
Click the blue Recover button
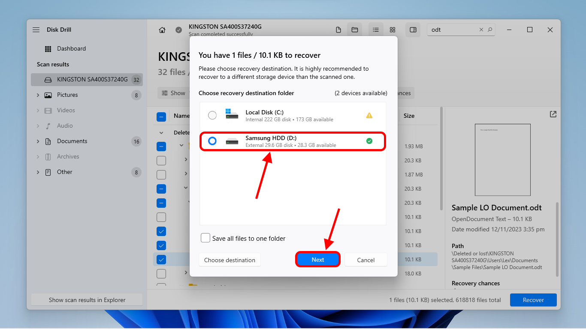tap(533, 300)
